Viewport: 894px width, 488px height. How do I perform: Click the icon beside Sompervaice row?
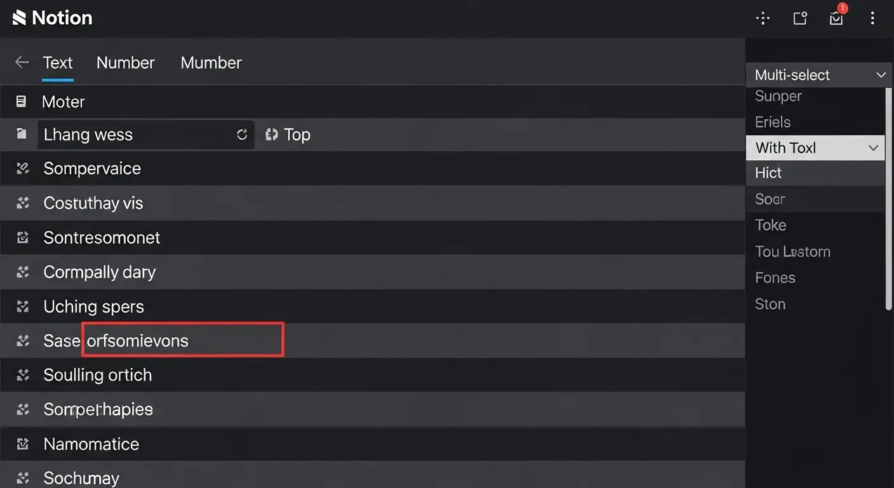[x=23, y=168]
